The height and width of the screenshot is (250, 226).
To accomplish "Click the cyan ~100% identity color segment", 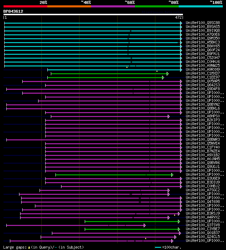I will tap(201, 6).
